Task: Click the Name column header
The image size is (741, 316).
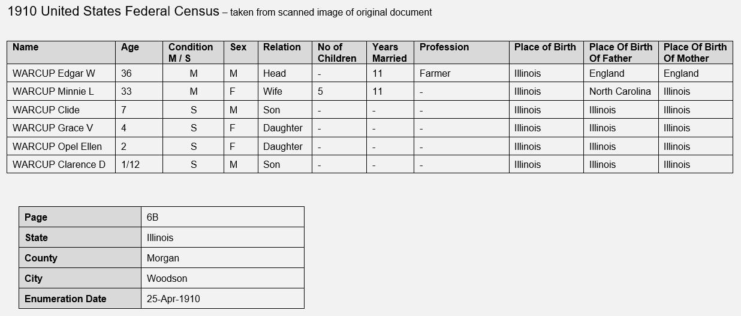Action: coord(61,52)
